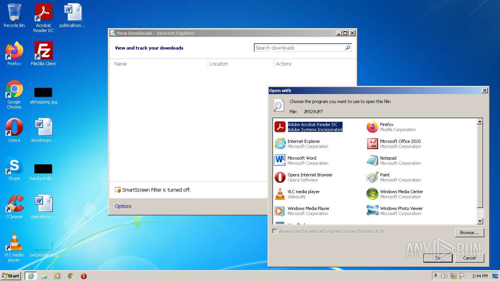Viewport: 500px width, 281px height.
Task: Click the program list vertical scrollbar thumb
Action: (480, 166)
